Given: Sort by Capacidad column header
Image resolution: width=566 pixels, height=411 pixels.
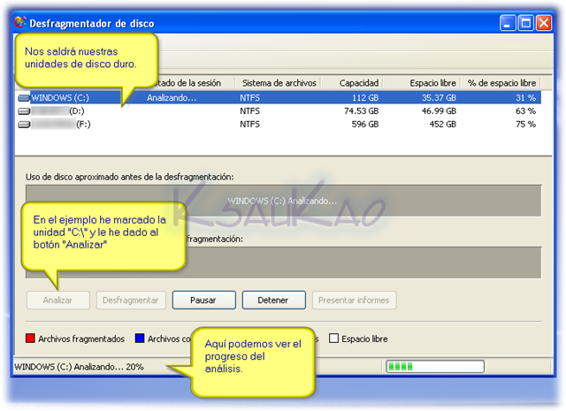Looking at the screenshot, I should coord(352,83).
